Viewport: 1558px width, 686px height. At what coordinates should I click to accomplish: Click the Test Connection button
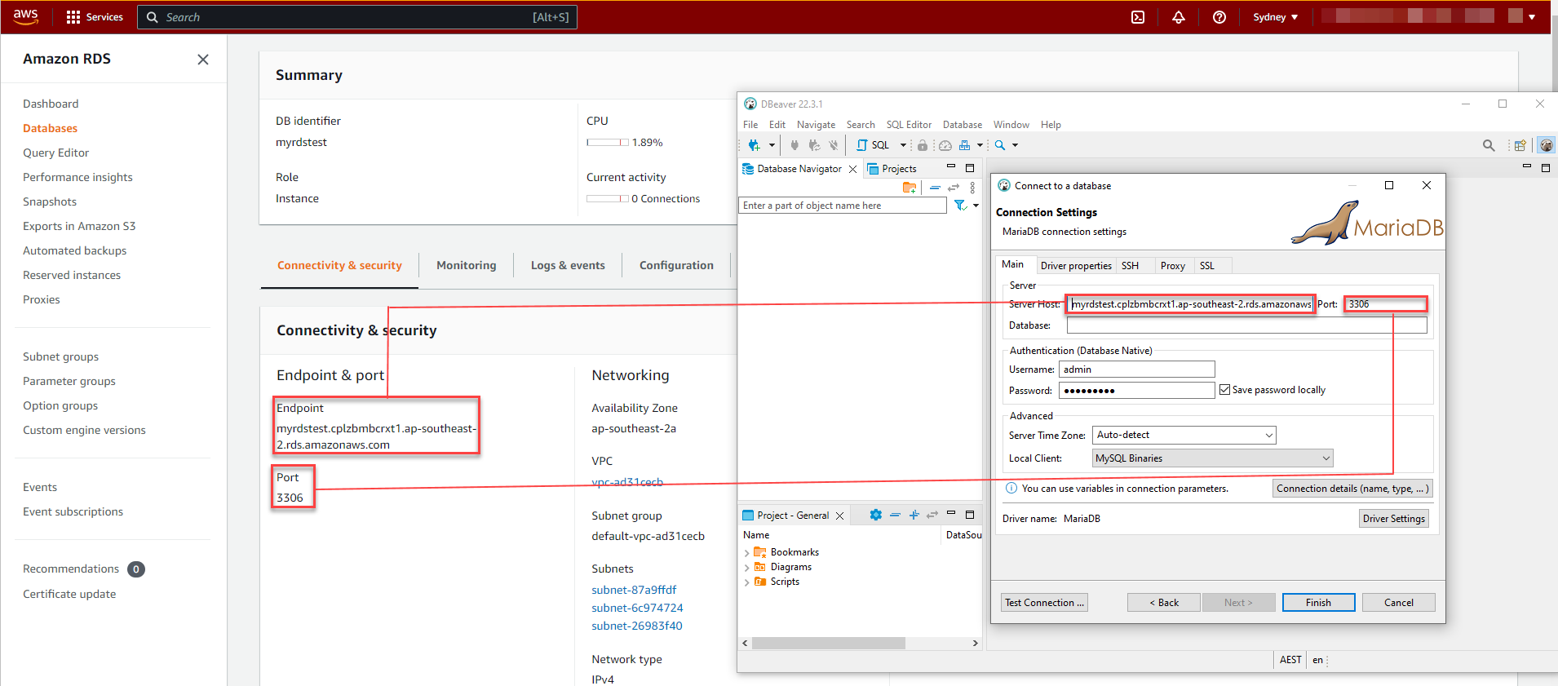coord(1044,603)
